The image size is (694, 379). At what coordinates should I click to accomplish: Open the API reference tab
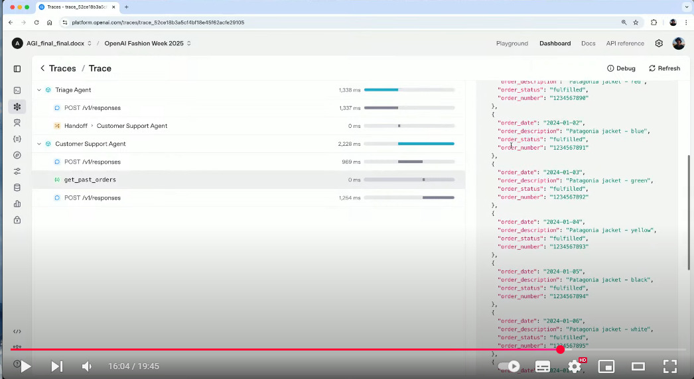pos(625,43)
